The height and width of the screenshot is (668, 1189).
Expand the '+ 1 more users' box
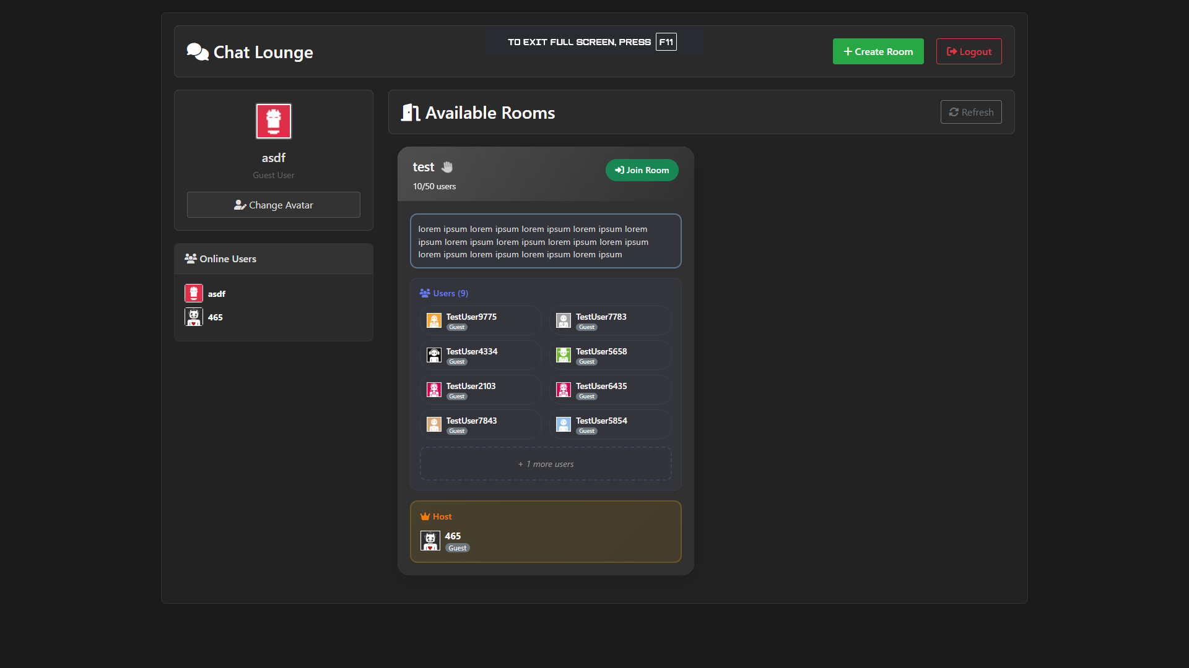(x=546, y=464)
